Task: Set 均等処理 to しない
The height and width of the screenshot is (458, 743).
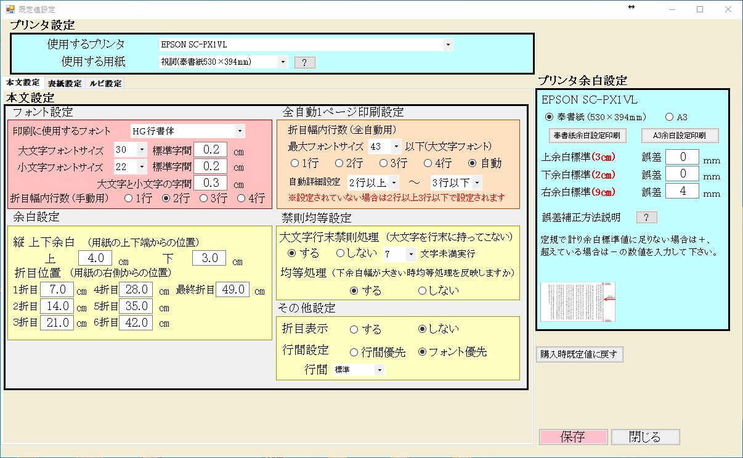Action: click(439, 290)
